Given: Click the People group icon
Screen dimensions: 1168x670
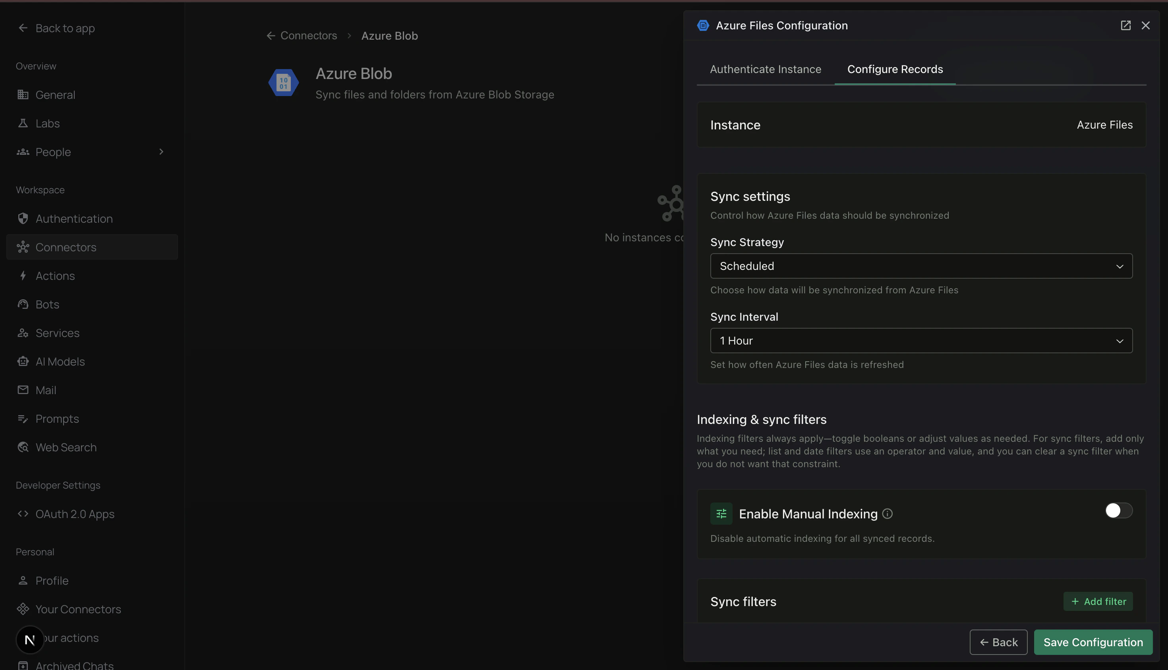Looking at the screenshot, I should tap(23, 152).
